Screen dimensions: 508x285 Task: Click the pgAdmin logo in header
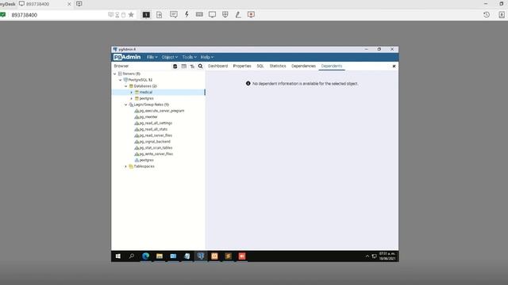click(x=127, y=57)
